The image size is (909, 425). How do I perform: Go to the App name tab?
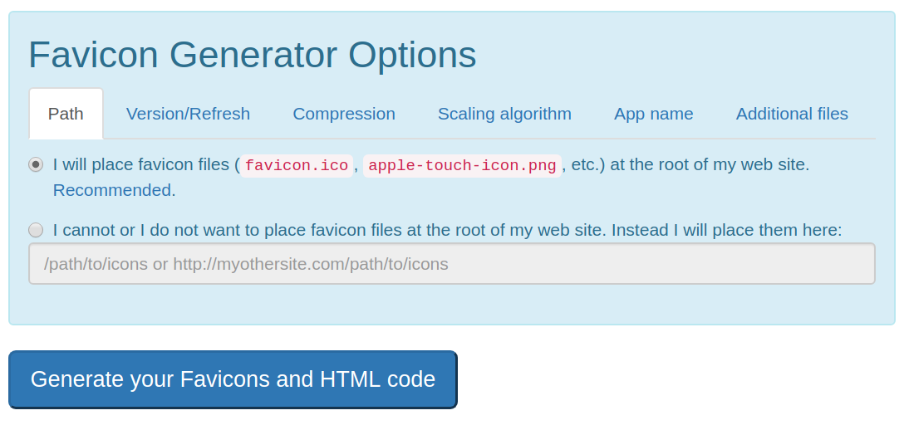[x=653, y=114]
